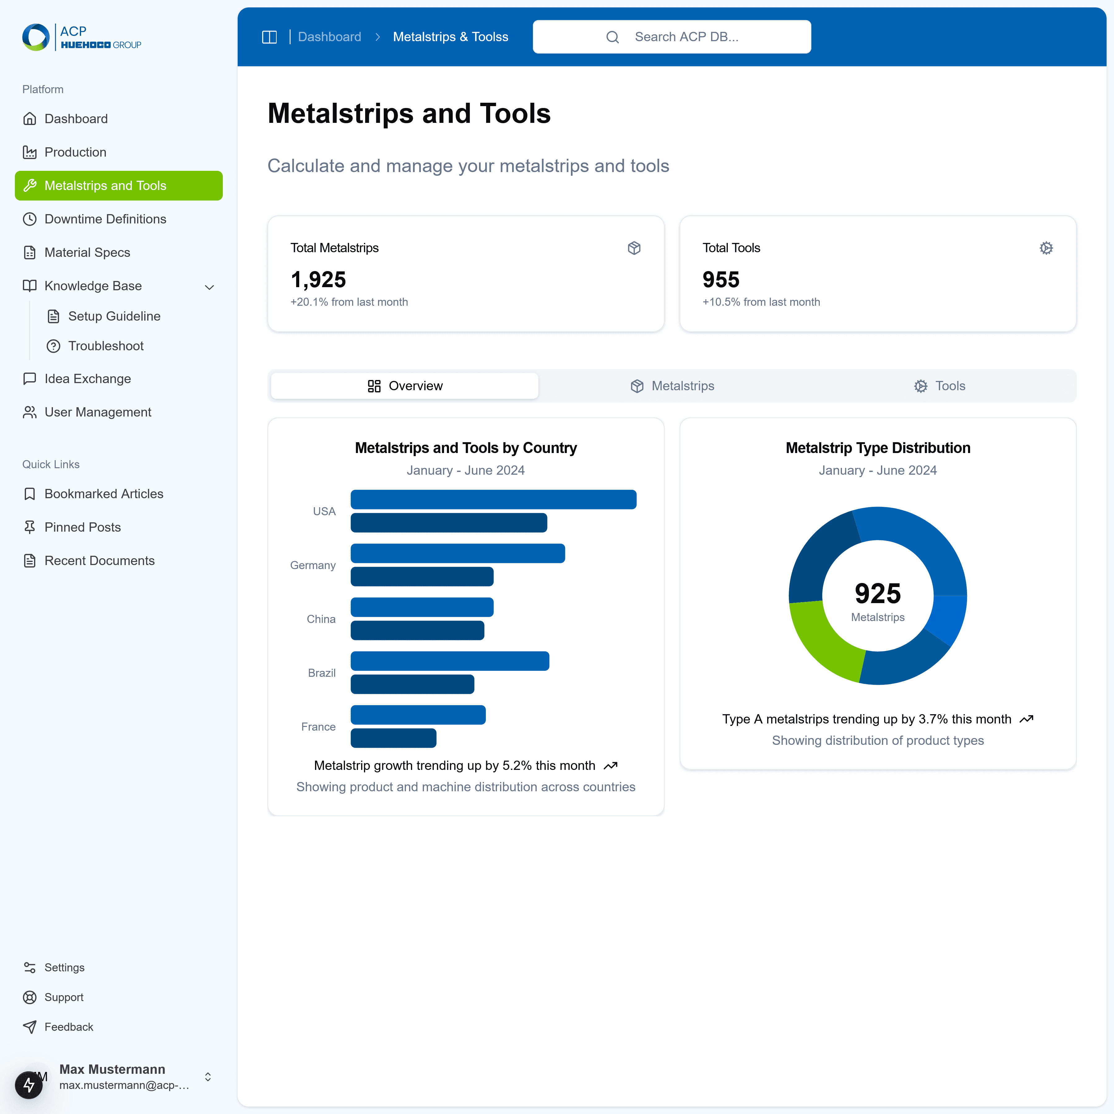This screenshot has width=1114, height=1114.
Task: Open Pinned Posts via pin icon
Action: click(x=29, y=527)
